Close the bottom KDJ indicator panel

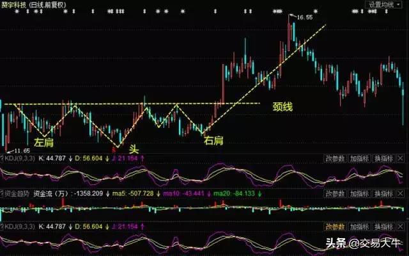coord(401,227)
